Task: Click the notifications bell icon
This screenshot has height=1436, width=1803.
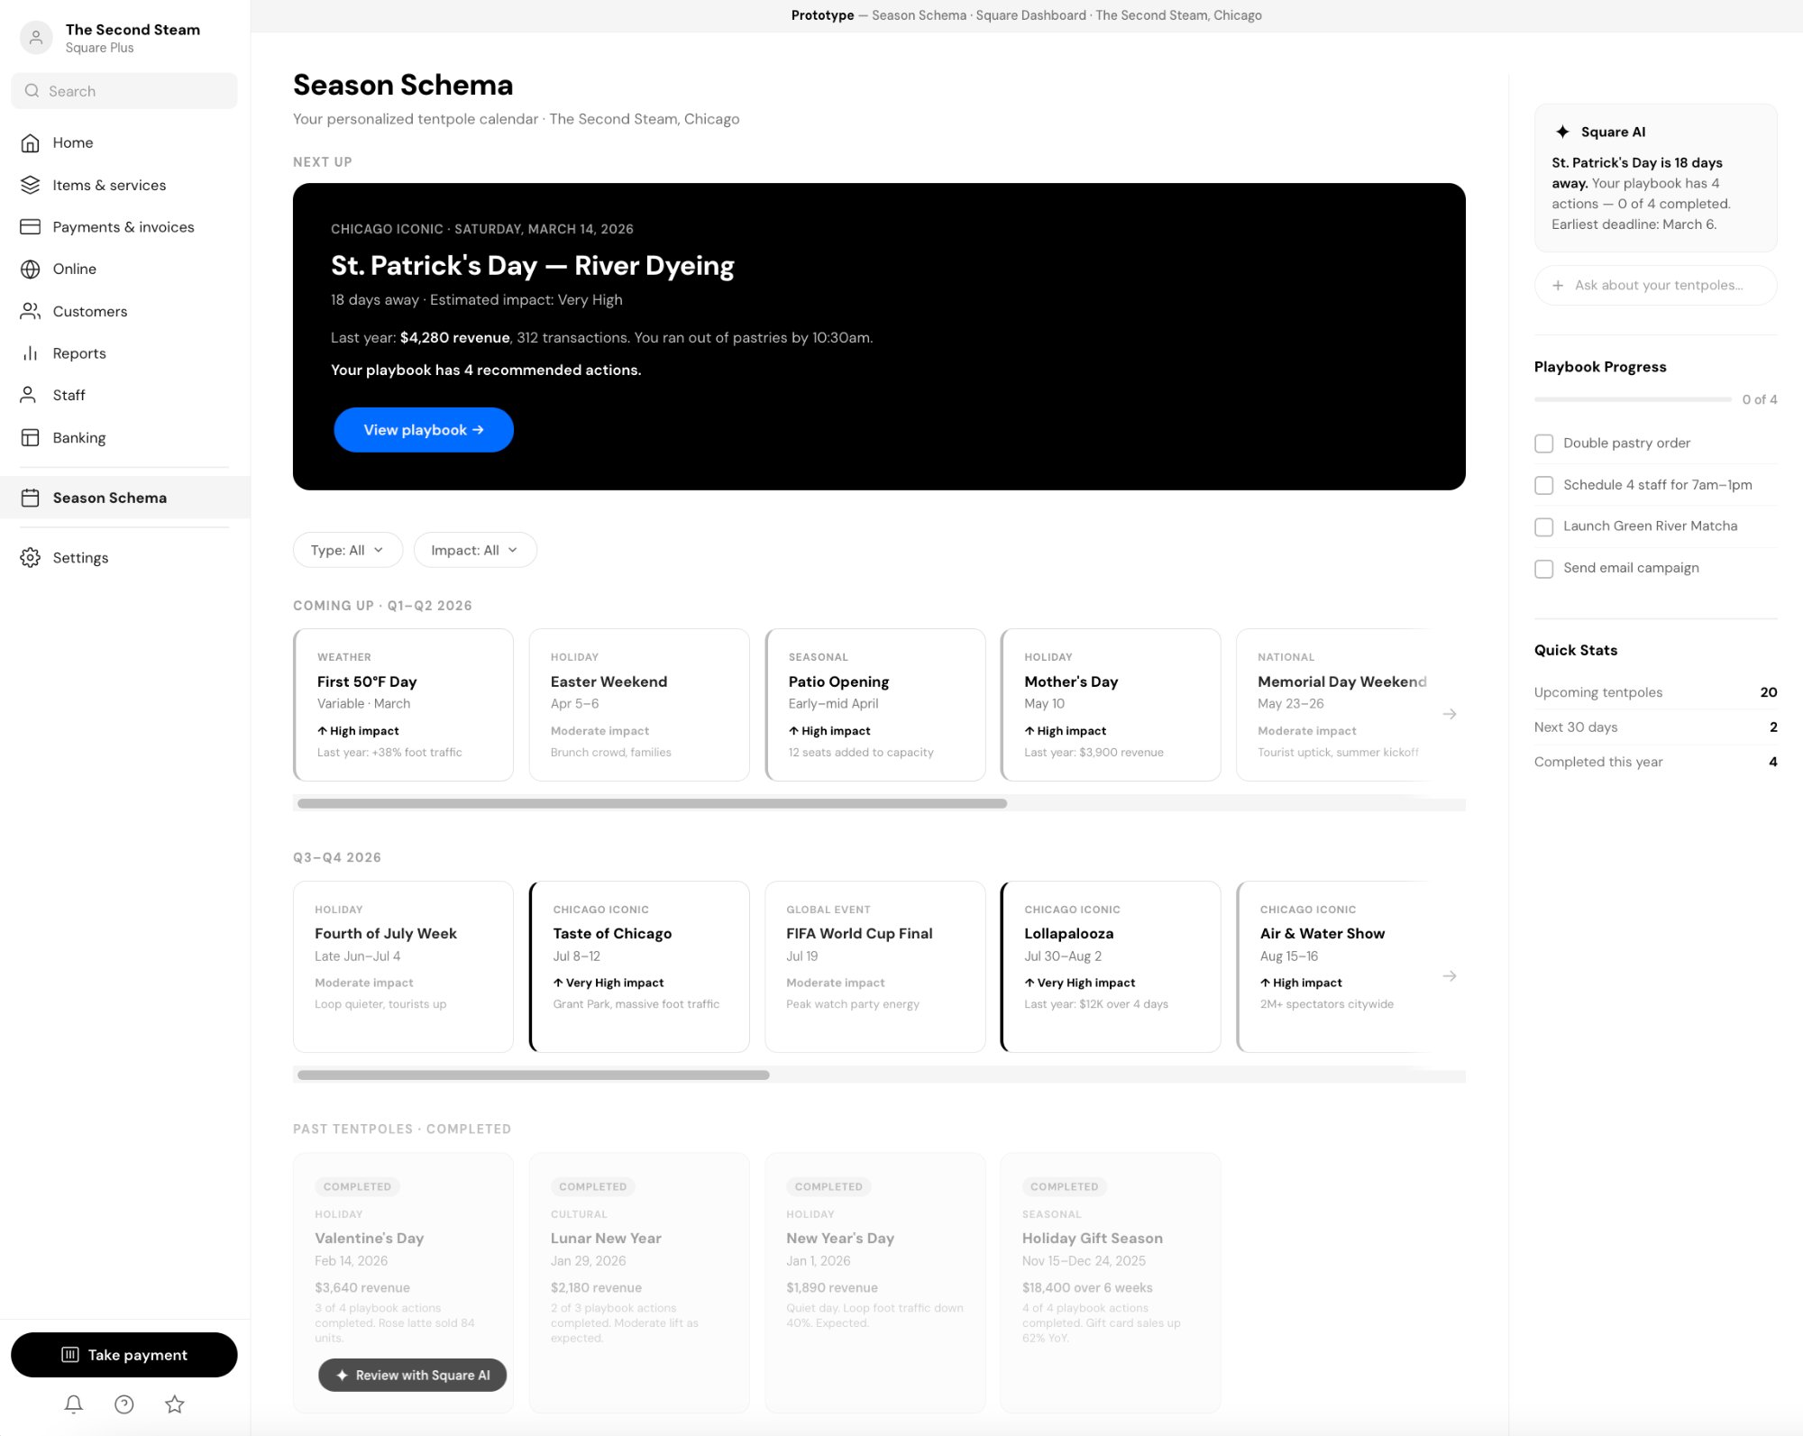Action: [x=74, y=1404]
